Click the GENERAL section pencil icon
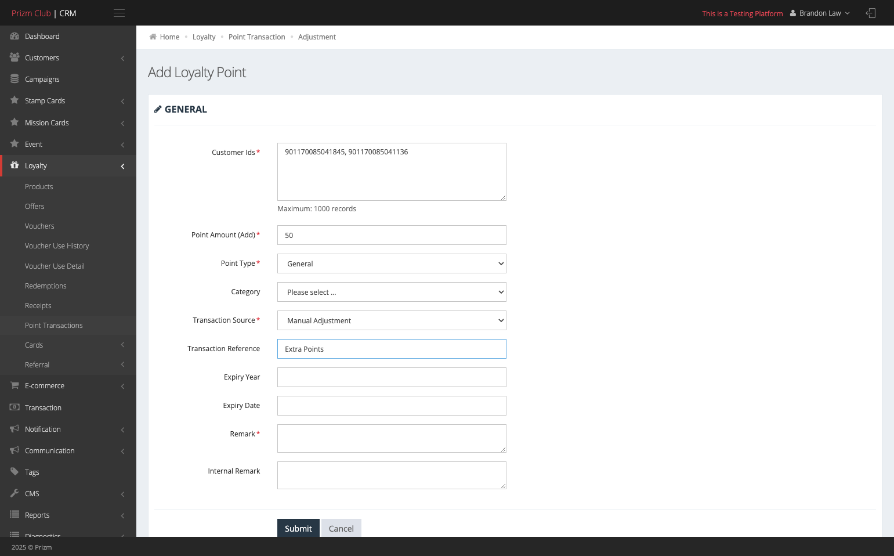Screen dimensions: 894x556 (158, 109)
